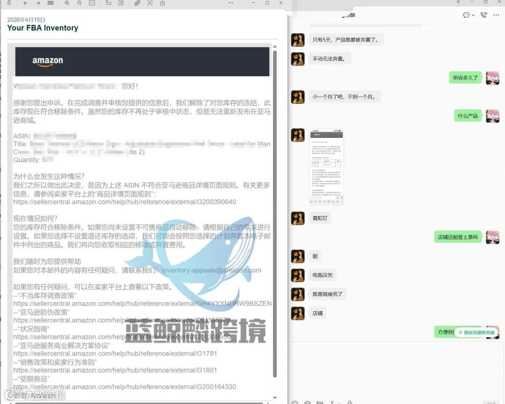Select message '能'
This screenshot has width=505, height=404.
click(x=315, y=256)
